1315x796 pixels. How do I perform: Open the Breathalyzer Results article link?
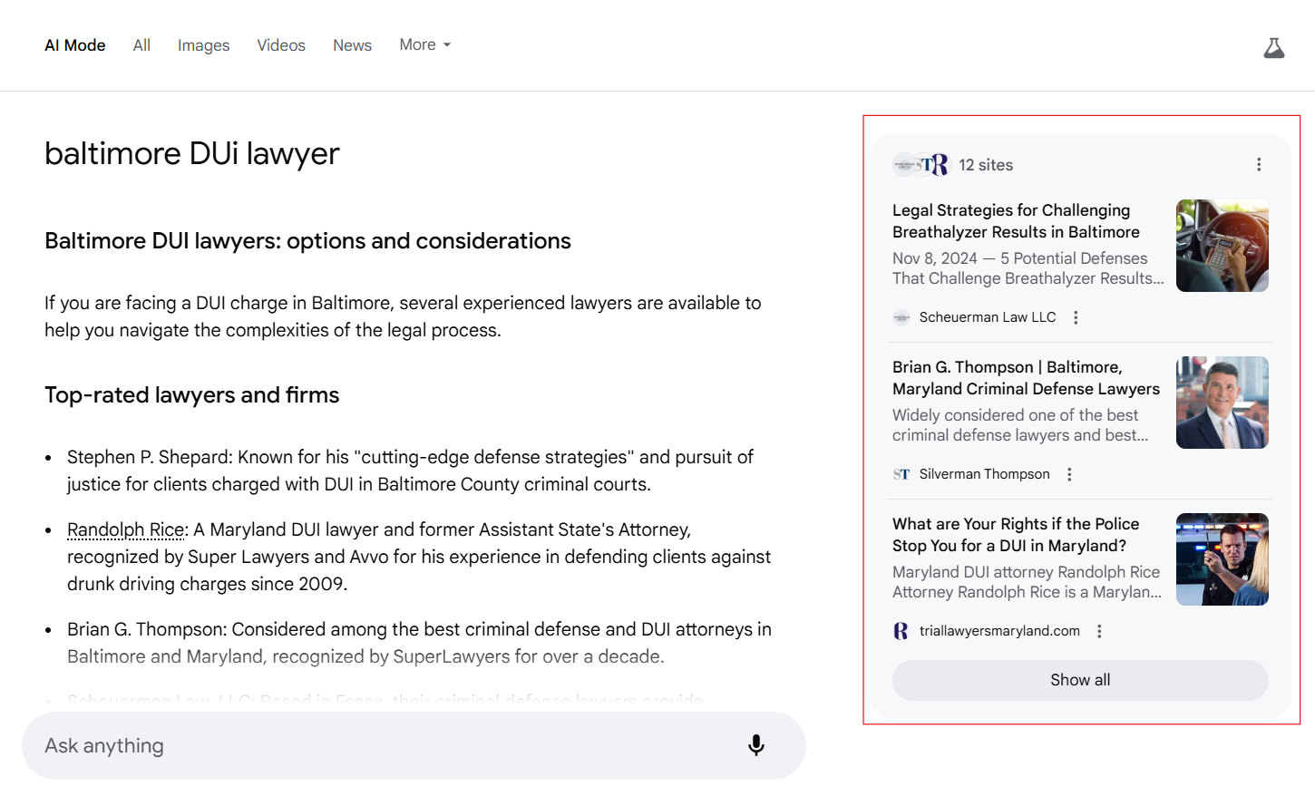click(1015, 221)
